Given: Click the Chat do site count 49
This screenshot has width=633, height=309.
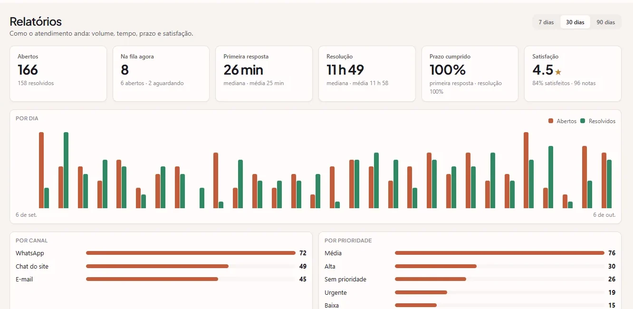Looking at the screenshot, I should [303, 266].
